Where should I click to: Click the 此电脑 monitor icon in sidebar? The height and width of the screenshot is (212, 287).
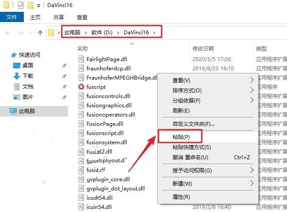[13, 111]
